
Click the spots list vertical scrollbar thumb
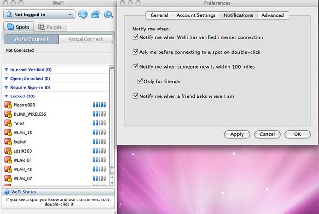click(x=112, y=118)
